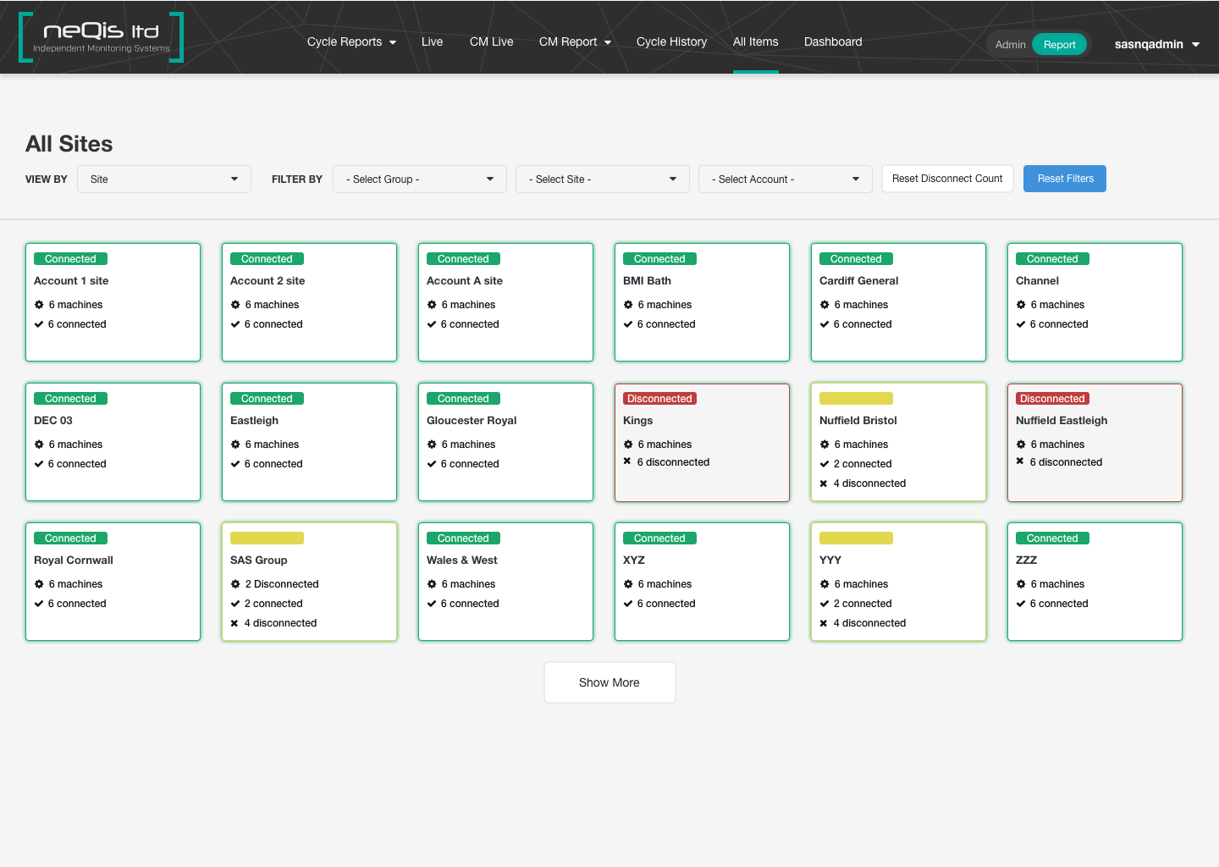
Task: Open the Select Group dropdown
Action: click(419, 179)
